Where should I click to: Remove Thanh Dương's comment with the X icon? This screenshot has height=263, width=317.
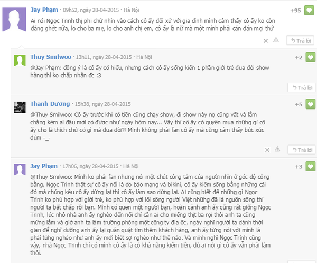pos(267,150)
